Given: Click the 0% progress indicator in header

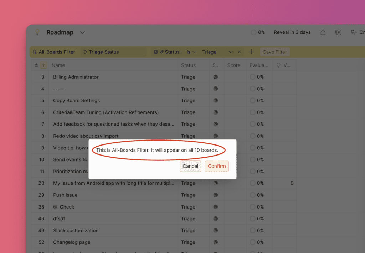Looking at the screenshot, I should (258, 32).
